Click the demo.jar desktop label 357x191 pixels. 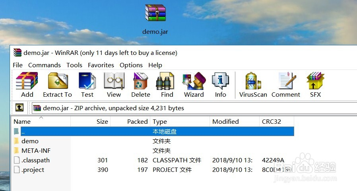[x=155, y=32]
